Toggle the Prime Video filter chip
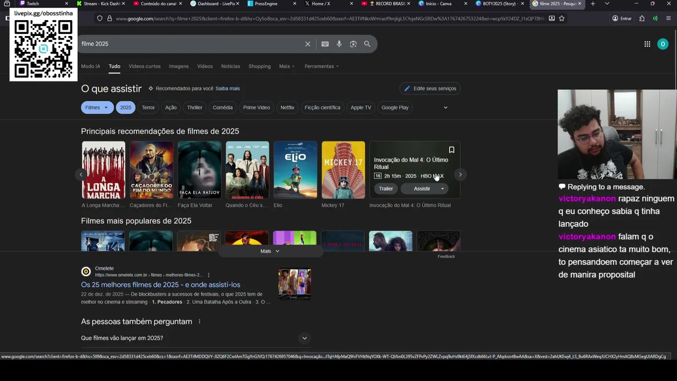This screenshot has width=677, height=381. tap(257, 107)
